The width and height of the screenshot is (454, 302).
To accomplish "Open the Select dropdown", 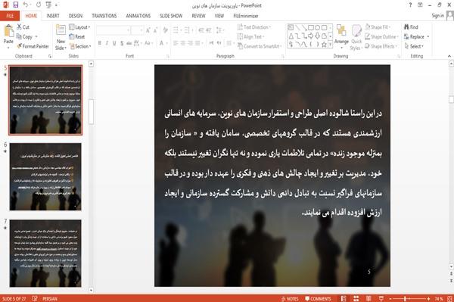I will [x=414, y=46].
